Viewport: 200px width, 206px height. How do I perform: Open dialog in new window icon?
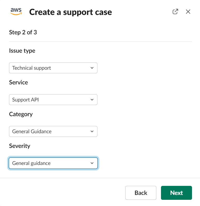click(175, 12)
